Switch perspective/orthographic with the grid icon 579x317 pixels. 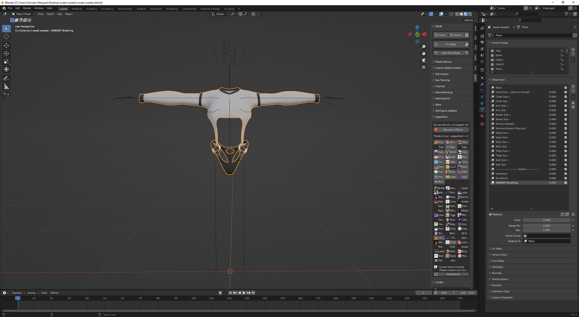click(x=423, y=67)
